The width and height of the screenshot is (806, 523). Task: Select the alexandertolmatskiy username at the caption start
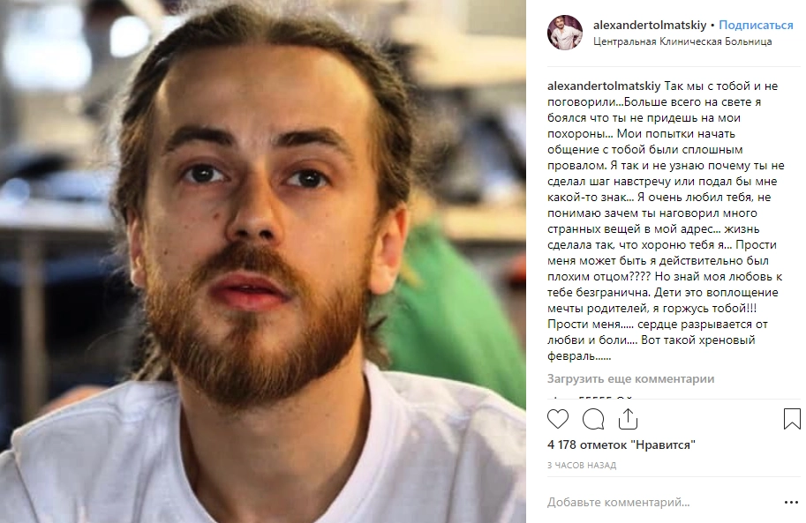[x=604, y=86]
